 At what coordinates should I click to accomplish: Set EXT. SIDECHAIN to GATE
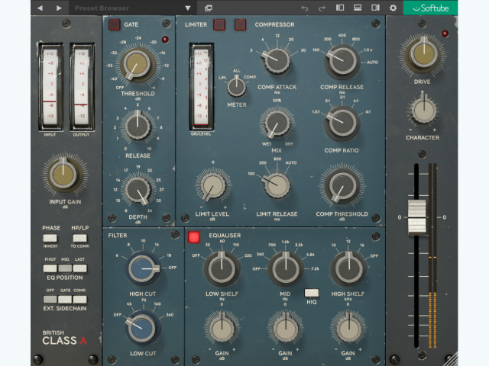click(x=65, y=300)
